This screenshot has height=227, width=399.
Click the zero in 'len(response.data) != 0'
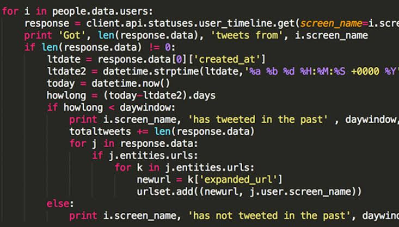(168, 47)
